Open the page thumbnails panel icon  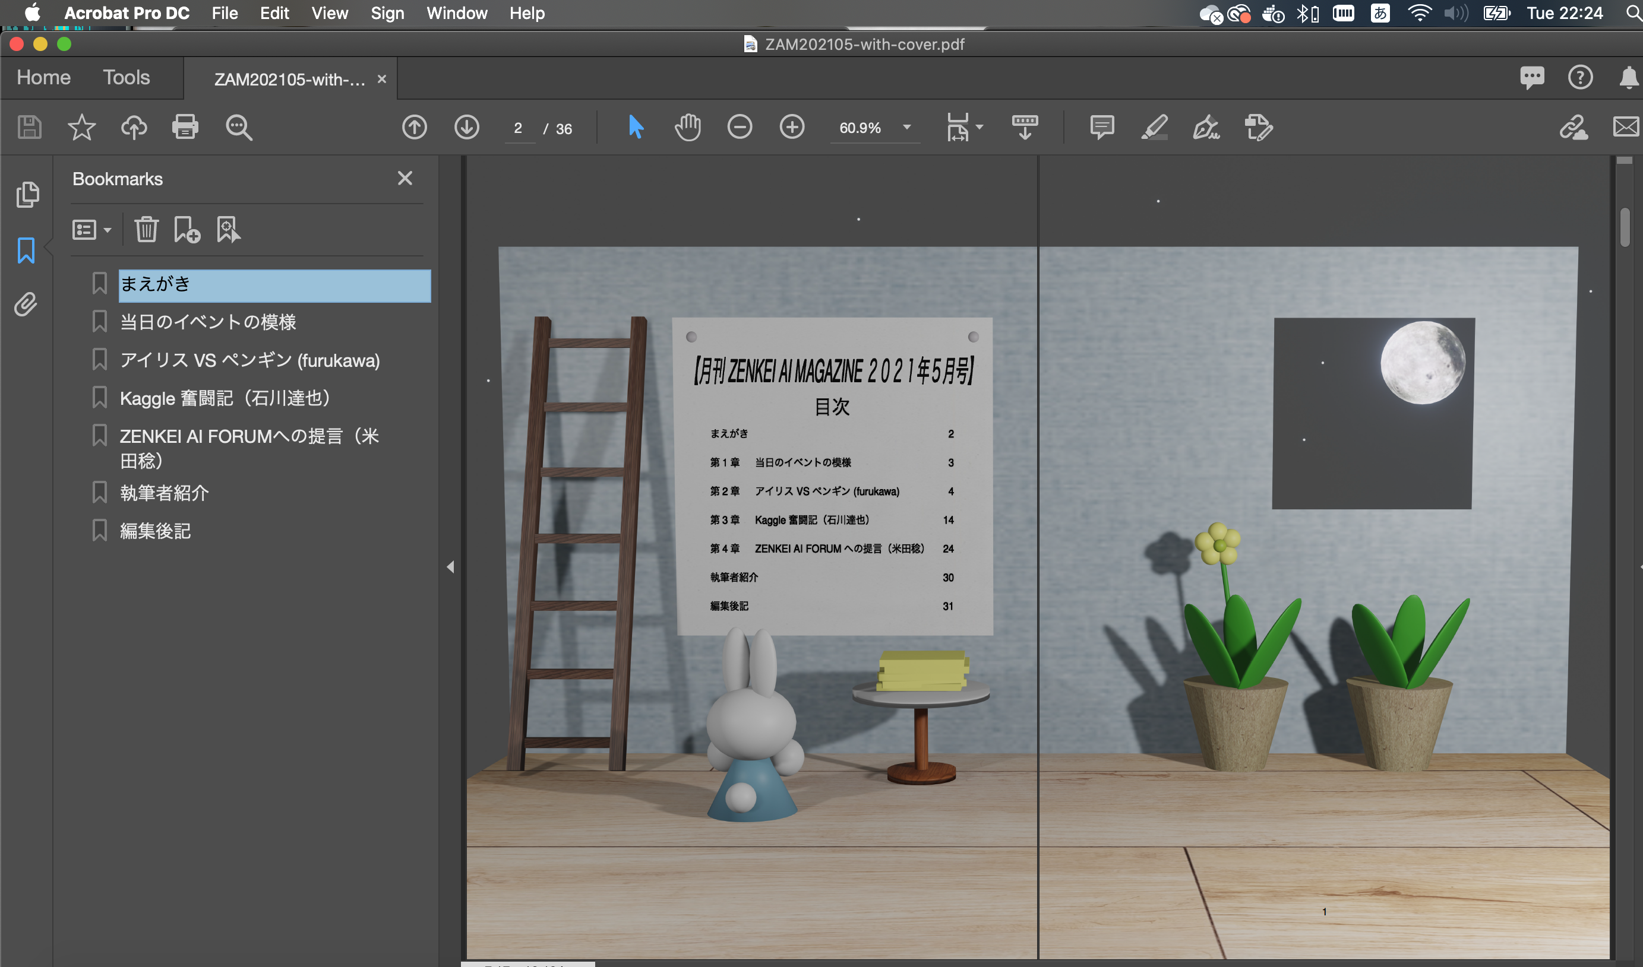point(27,195)
